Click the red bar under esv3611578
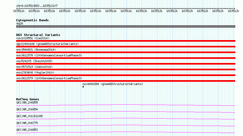 tap(126, 58)
